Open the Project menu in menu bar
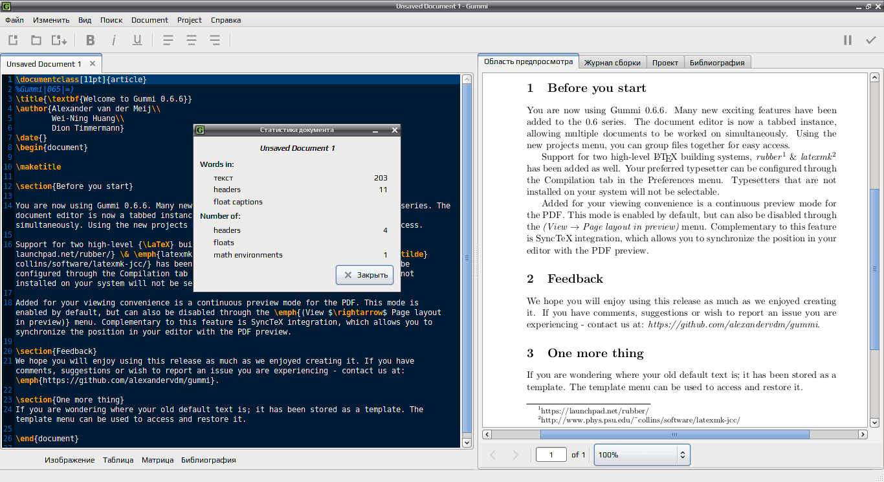Viewport: 884px width, 482px height. pos(190,20)
